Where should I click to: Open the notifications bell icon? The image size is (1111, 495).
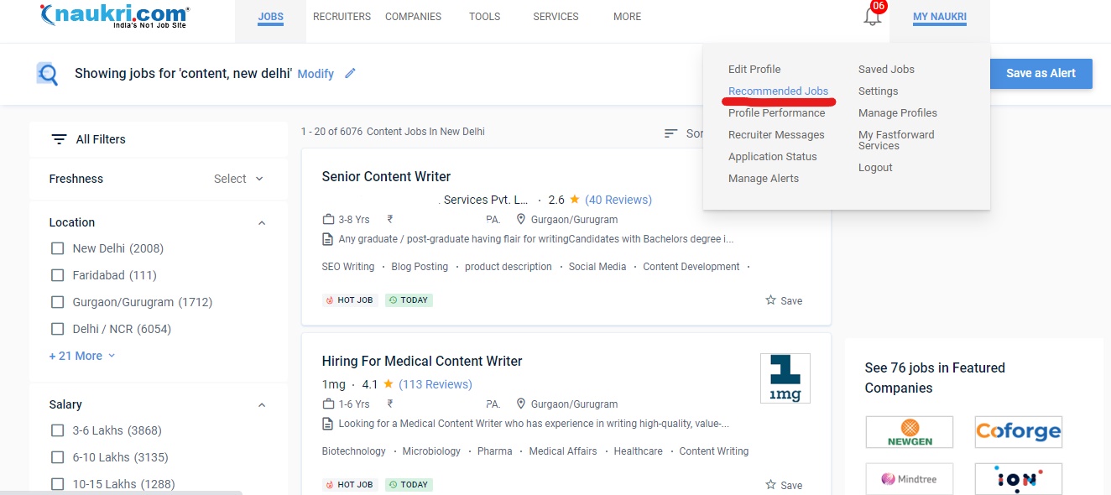click(873, 16)
